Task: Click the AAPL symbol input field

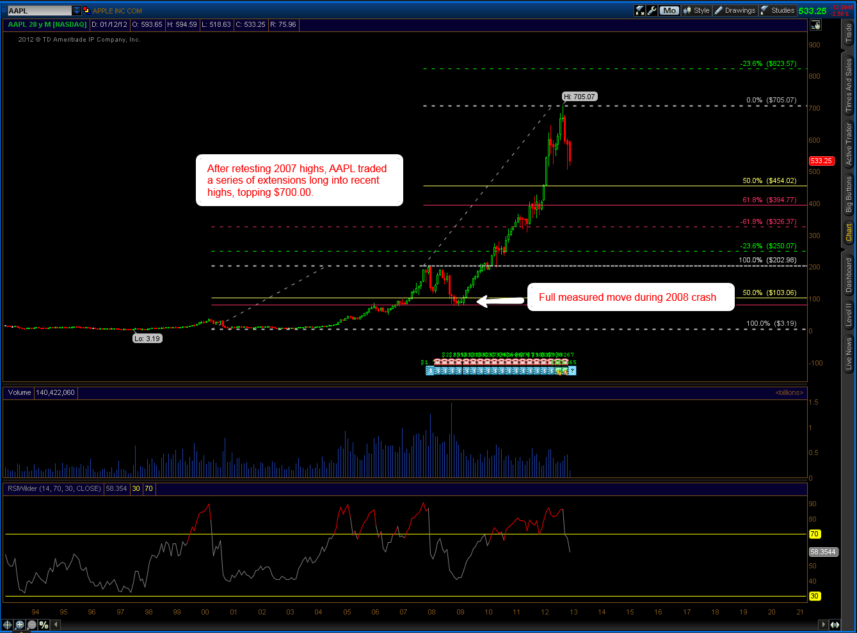Action: click(40, 11)
